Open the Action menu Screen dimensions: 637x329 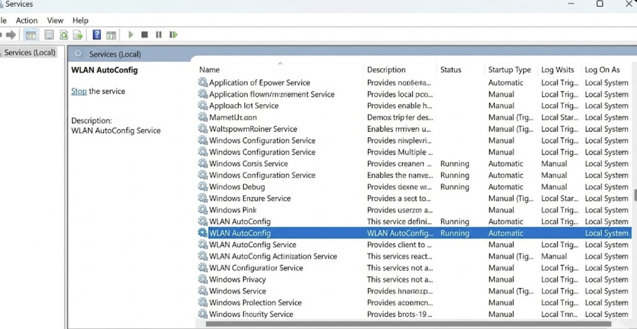pyautogui.click(x=27, y=20)
